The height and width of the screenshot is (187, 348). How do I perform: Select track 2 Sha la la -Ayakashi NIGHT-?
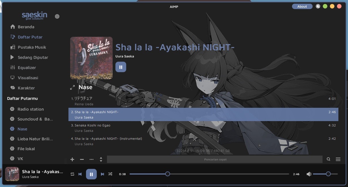[x=203, y=114]
